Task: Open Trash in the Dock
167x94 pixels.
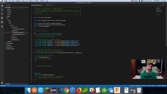Action: (139, 90)
